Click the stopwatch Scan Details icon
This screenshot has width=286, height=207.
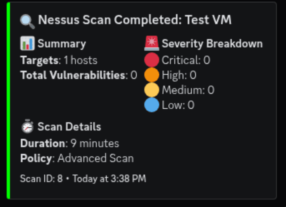27,127
